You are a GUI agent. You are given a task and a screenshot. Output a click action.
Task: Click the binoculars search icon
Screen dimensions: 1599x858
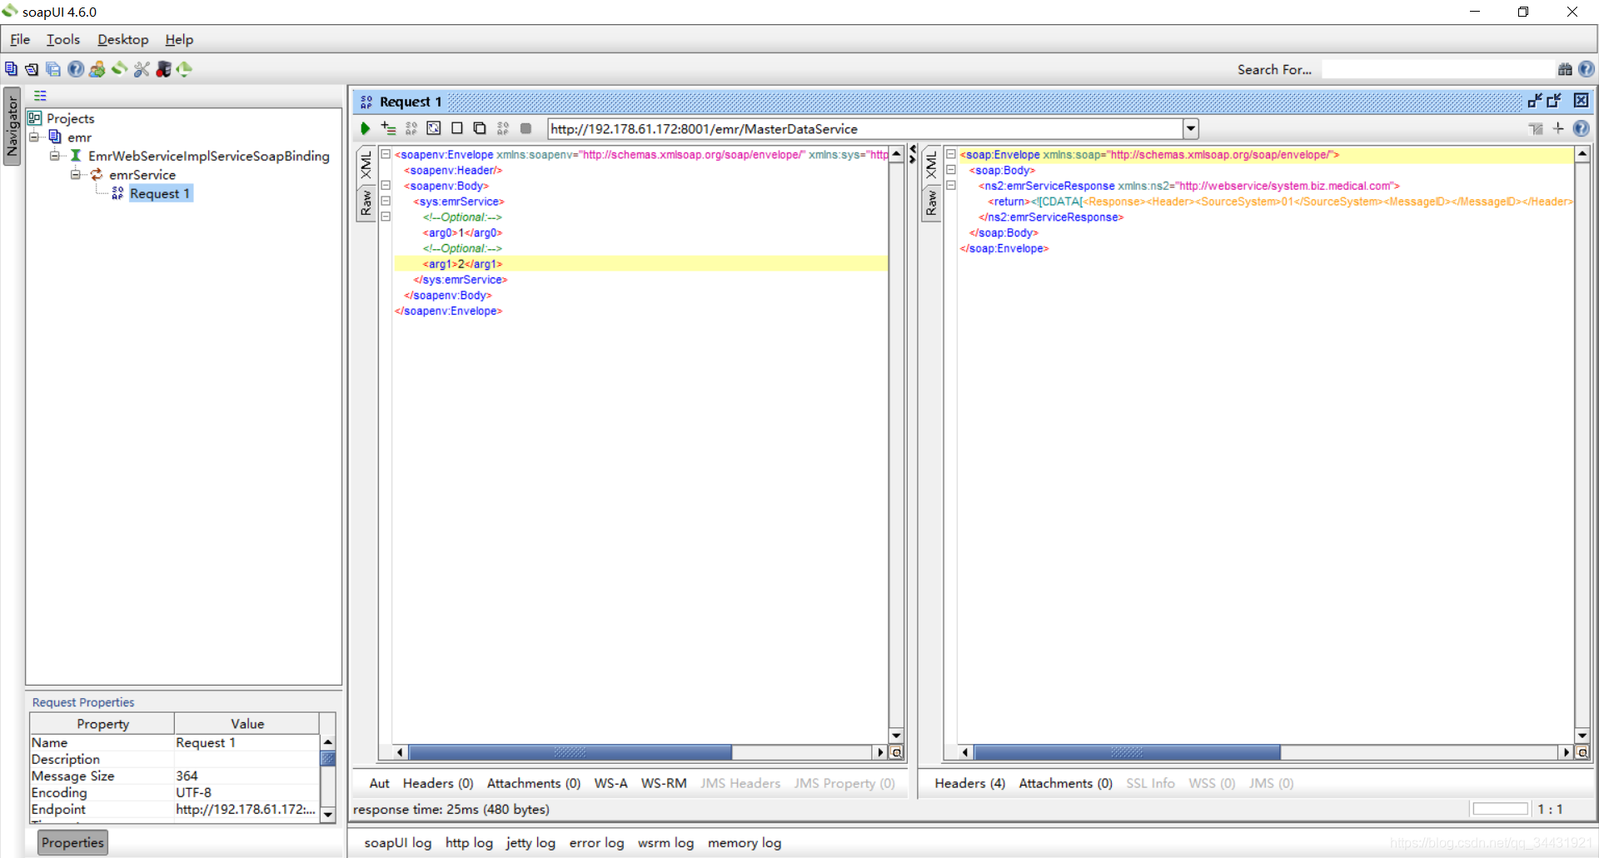(x=1565, y=69)
